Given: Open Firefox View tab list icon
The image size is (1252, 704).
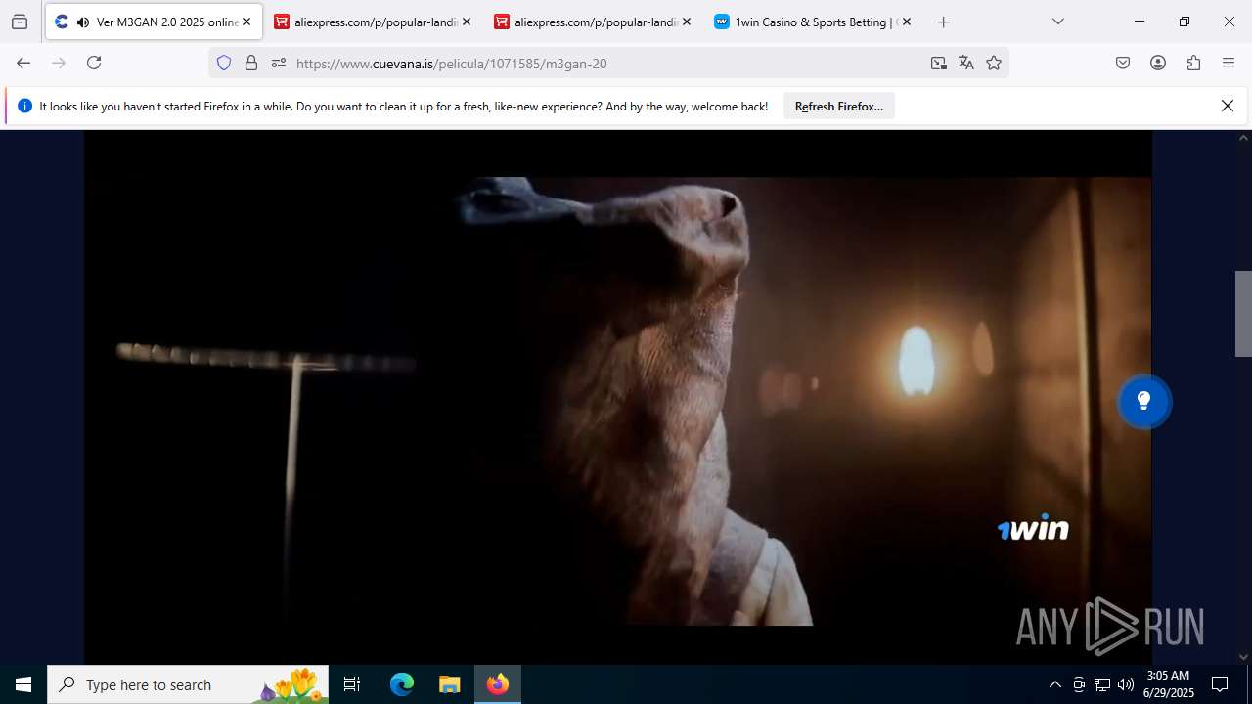Looking at the screenshot, I should point(20,22).
